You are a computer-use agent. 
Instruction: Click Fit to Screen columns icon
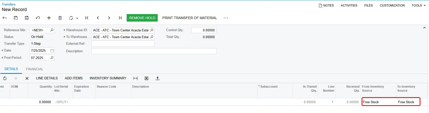pyautogui.click(x=136, y=78)
